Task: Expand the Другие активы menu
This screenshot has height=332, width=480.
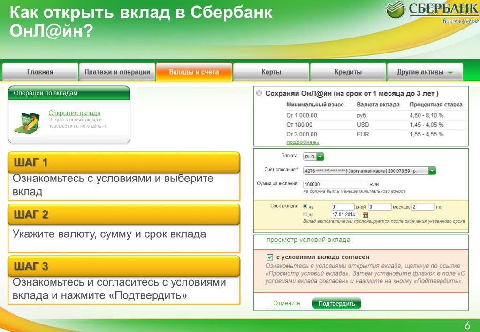Action: coord(425,72)
